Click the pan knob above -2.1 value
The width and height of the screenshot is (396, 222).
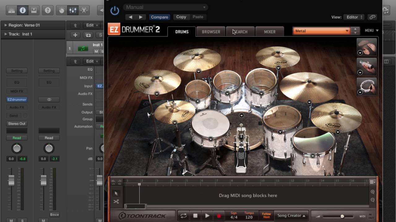(x=49, y=149)
